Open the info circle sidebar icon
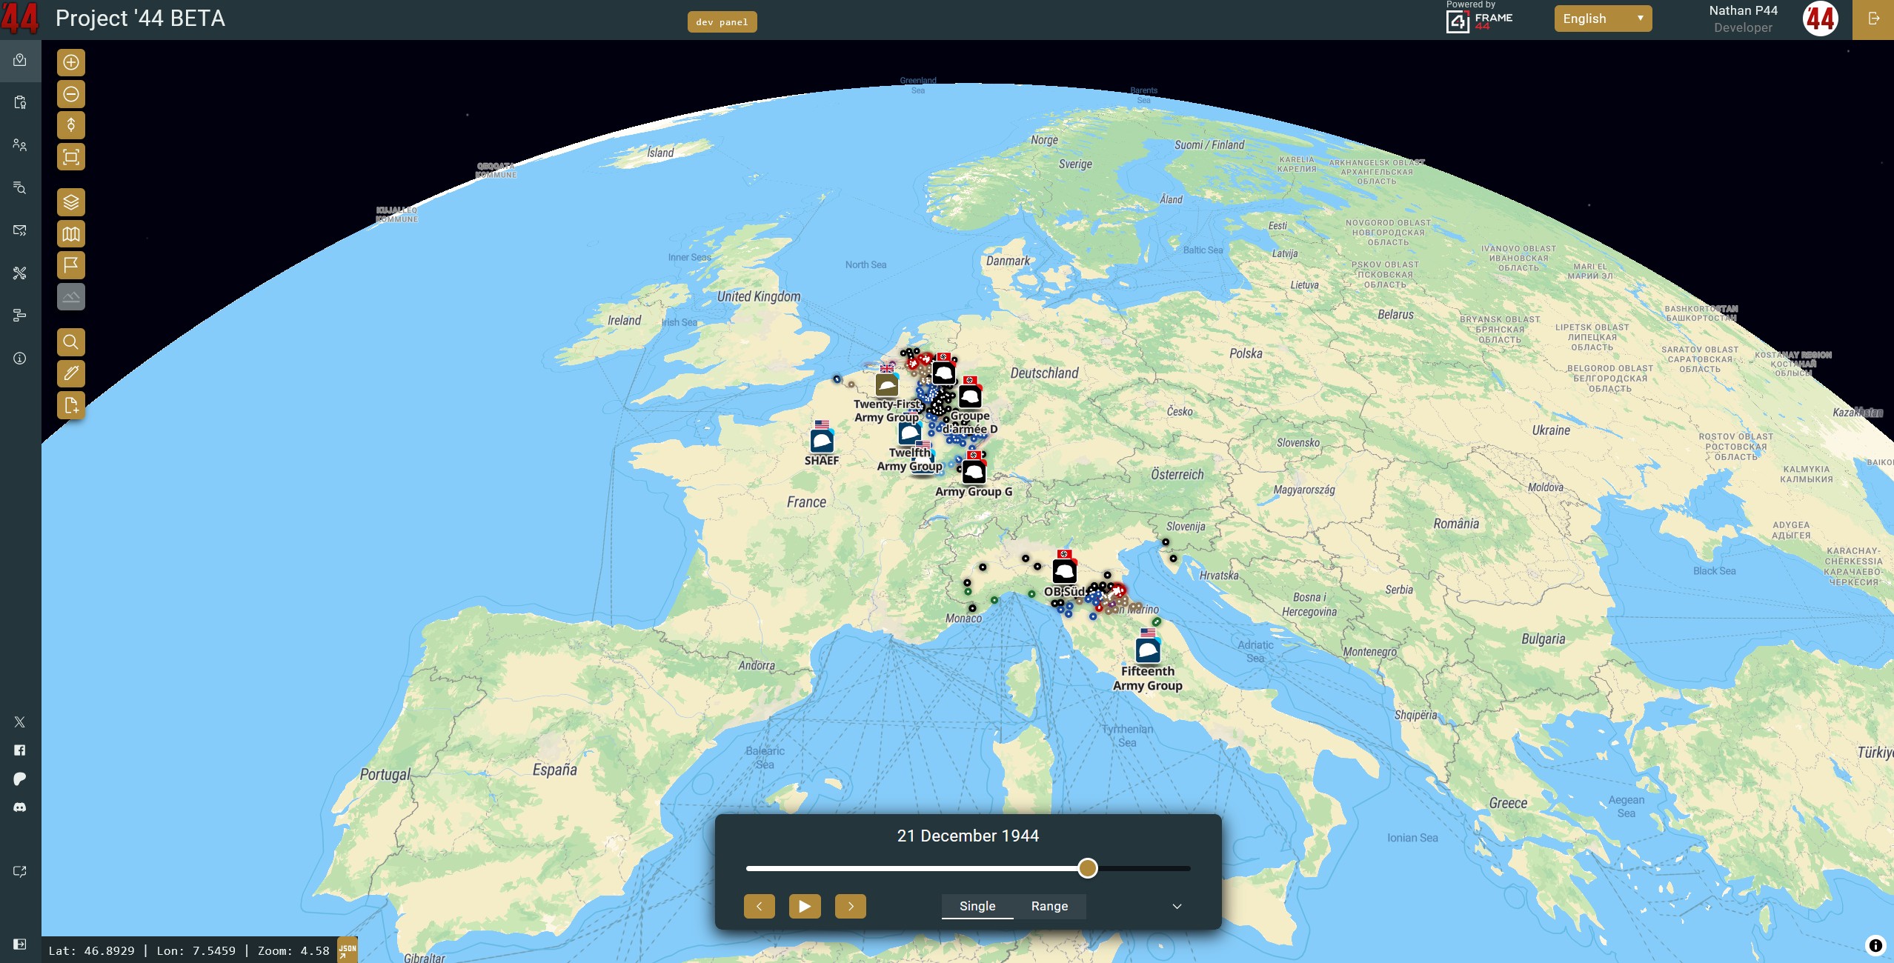This screenshot has height=963, width=1894. 20,359
